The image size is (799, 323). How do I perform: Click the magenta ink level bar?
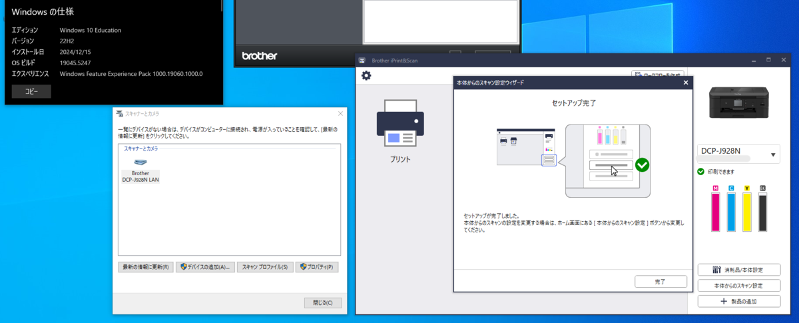click(716, 212)
